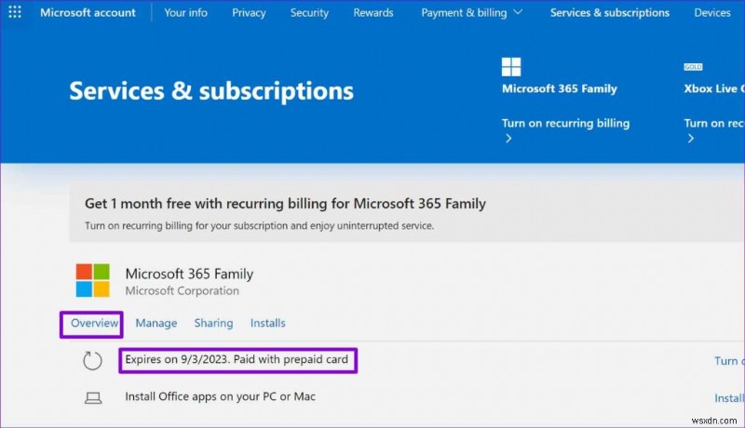Open the Devices page
The height and width of the screenshot is (428, 745).
(x=712, y=13)
